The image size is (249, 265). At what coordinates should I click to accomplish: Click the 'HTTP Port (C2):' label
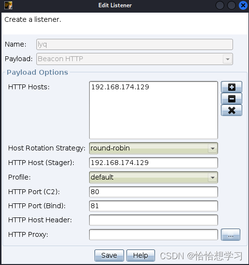[34, 192]
